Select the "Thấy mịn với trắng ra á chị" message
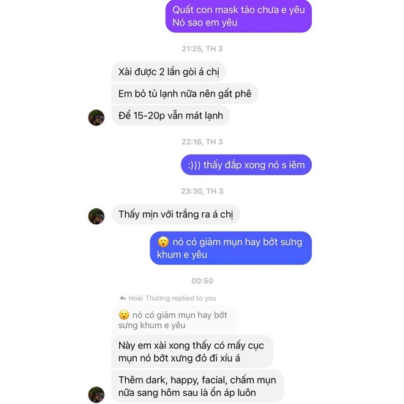 tap(176, 214)
